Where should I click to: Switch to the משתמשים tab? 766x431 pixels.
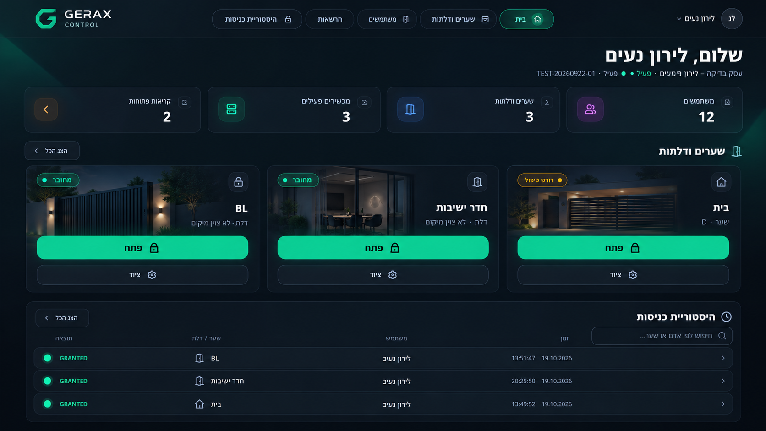(387, 19)
